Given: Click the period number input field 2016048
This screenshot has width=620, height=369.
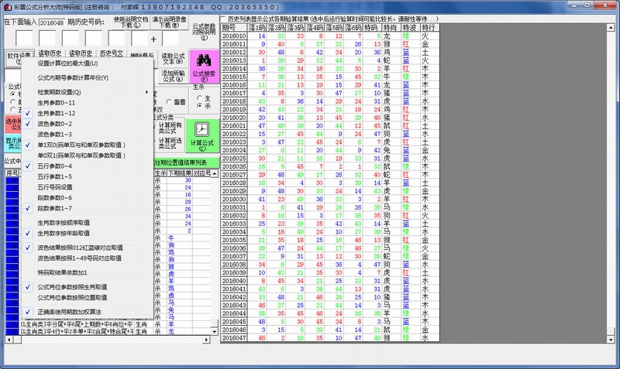Looking at the screenshot, I should pyautogui.click(x=51, y=23).
